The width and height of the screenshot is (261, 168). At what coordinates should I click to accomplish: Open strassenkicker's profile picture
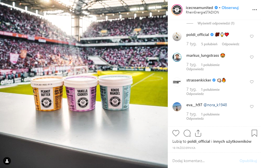[x=177, y=82]
